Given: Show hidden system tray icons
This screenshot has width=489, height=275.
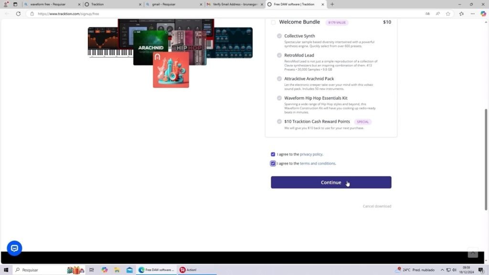Looking at the screenshot, I should pos(442,270).
